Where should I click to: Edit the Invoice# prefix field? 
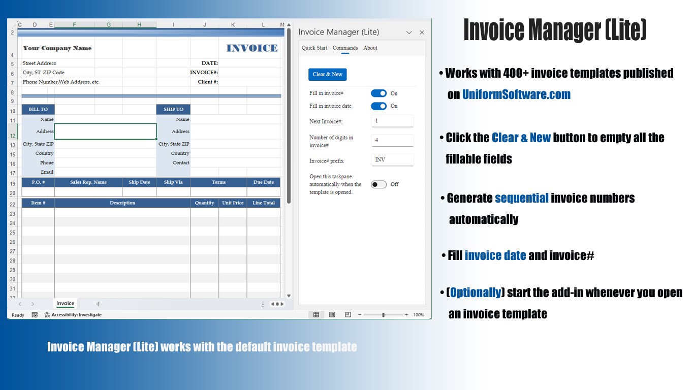[392, 160]
